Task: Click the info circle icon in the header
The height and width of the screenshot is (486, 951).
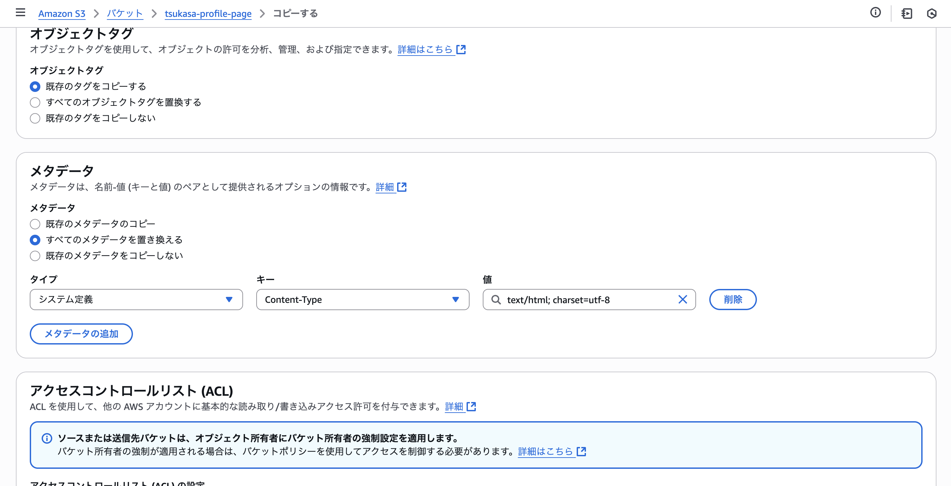Action: tap(875, 13)
